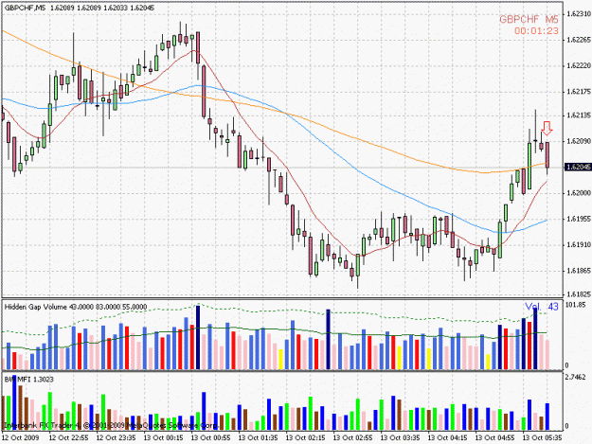Select the 1.62310 price axis label

click(579, 14)
